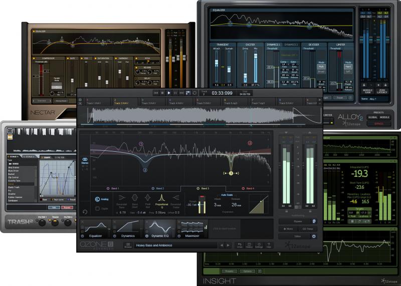Select Track 7.mp3 tab
Viewport: 401px width, 286px height.
[x=262, y=102]
